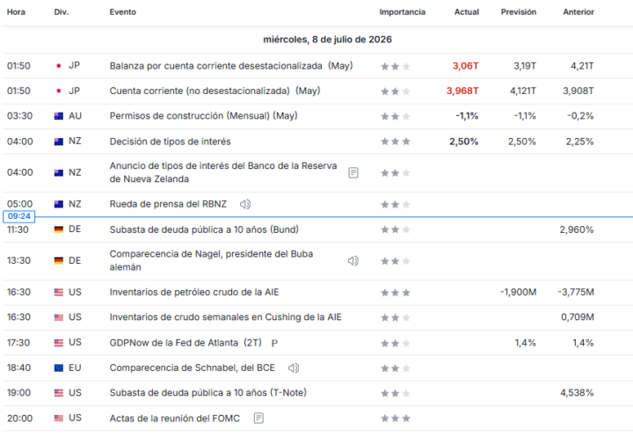Screen dimensions: 633x437
Task: Open Actas de la reunión del FOMC event
Action: [174, 418]
